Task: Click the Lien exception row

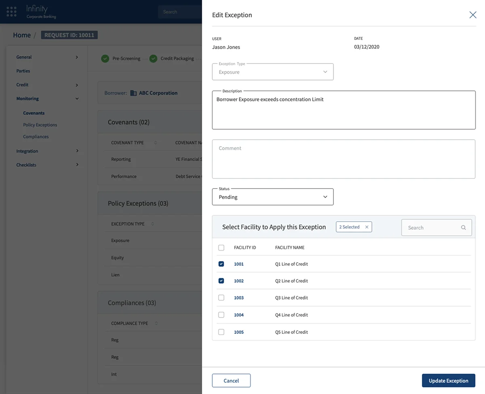Action: click(154, 275)
